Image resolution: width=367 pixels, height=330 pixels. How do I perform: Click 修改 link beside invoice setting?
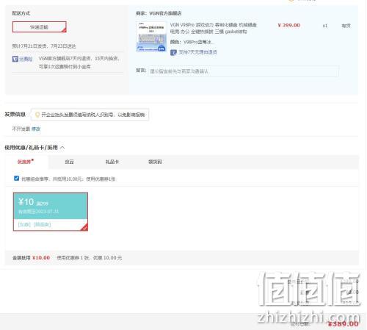coord(36,129)
